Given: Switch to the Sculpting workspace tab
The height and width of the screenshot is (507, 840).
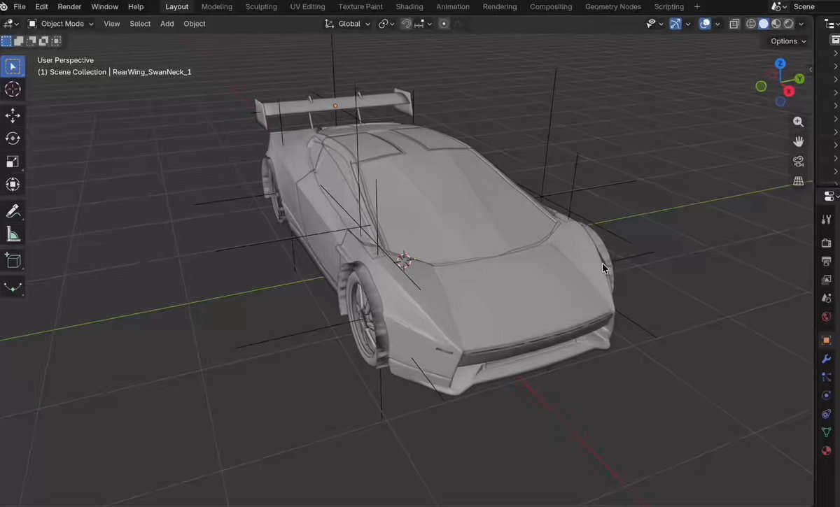Looking at the screenshot, I should point(261,6).
